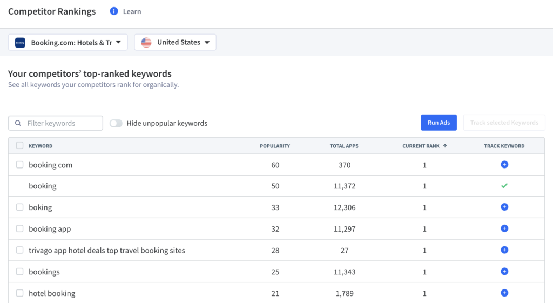The width and height of the screenshot is (553, 303).
Task: Click the total apps value 11,343
Action: tap(345, 272)
